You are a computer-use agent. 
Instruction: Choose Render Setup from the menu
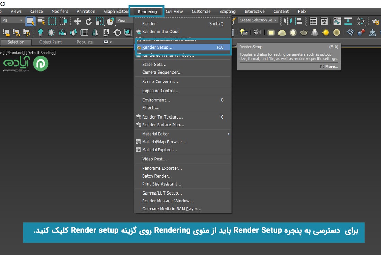tap(183, 47)
